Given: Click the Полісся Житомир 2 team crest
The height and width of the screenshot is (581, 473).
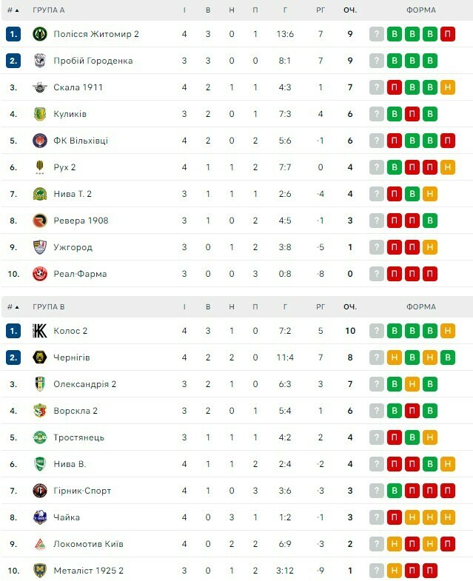Looking at the screenshot, I should pos(40,34).
